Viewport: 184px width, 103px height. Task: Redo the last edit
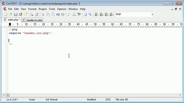point(63,15)
